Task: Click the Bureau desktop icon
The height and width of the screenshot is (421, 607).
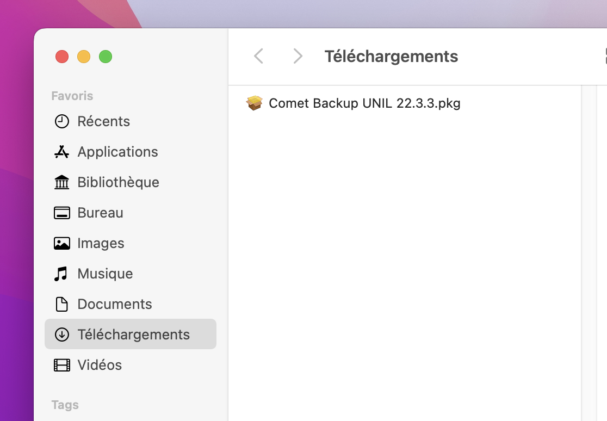Action: [x=62, y=213]
